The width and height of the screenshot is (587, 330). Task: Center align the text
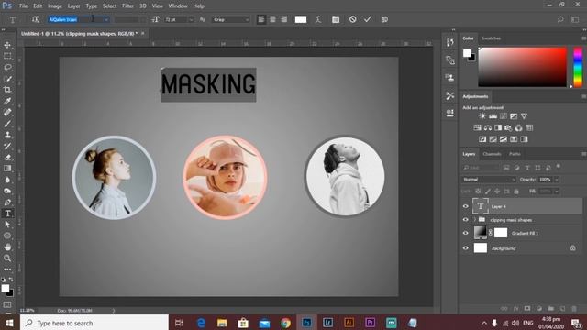272,19
